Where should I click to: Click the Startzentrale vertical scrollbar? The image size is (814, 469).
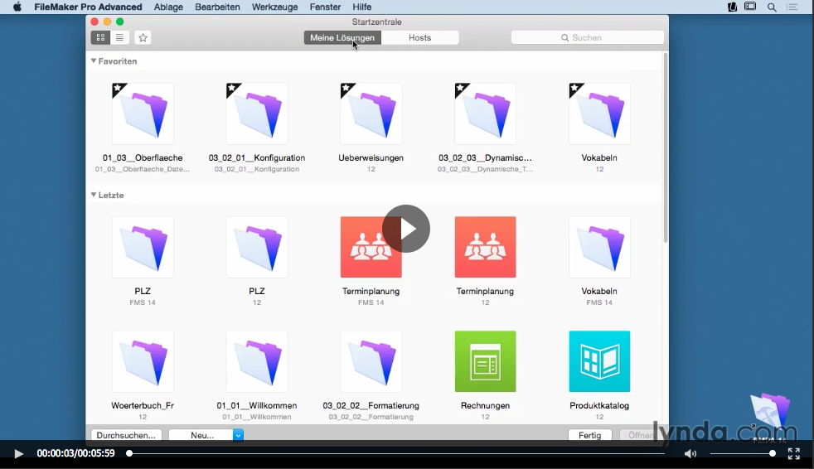point(666,147)
